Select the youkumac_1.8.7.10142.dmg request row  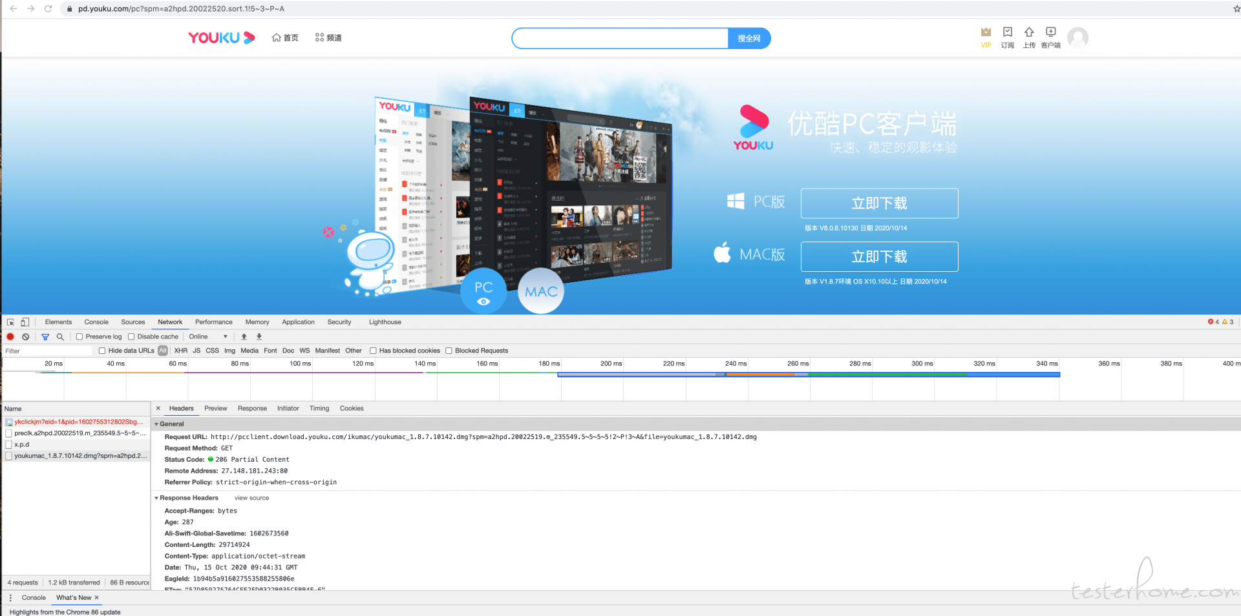[76, 456]
